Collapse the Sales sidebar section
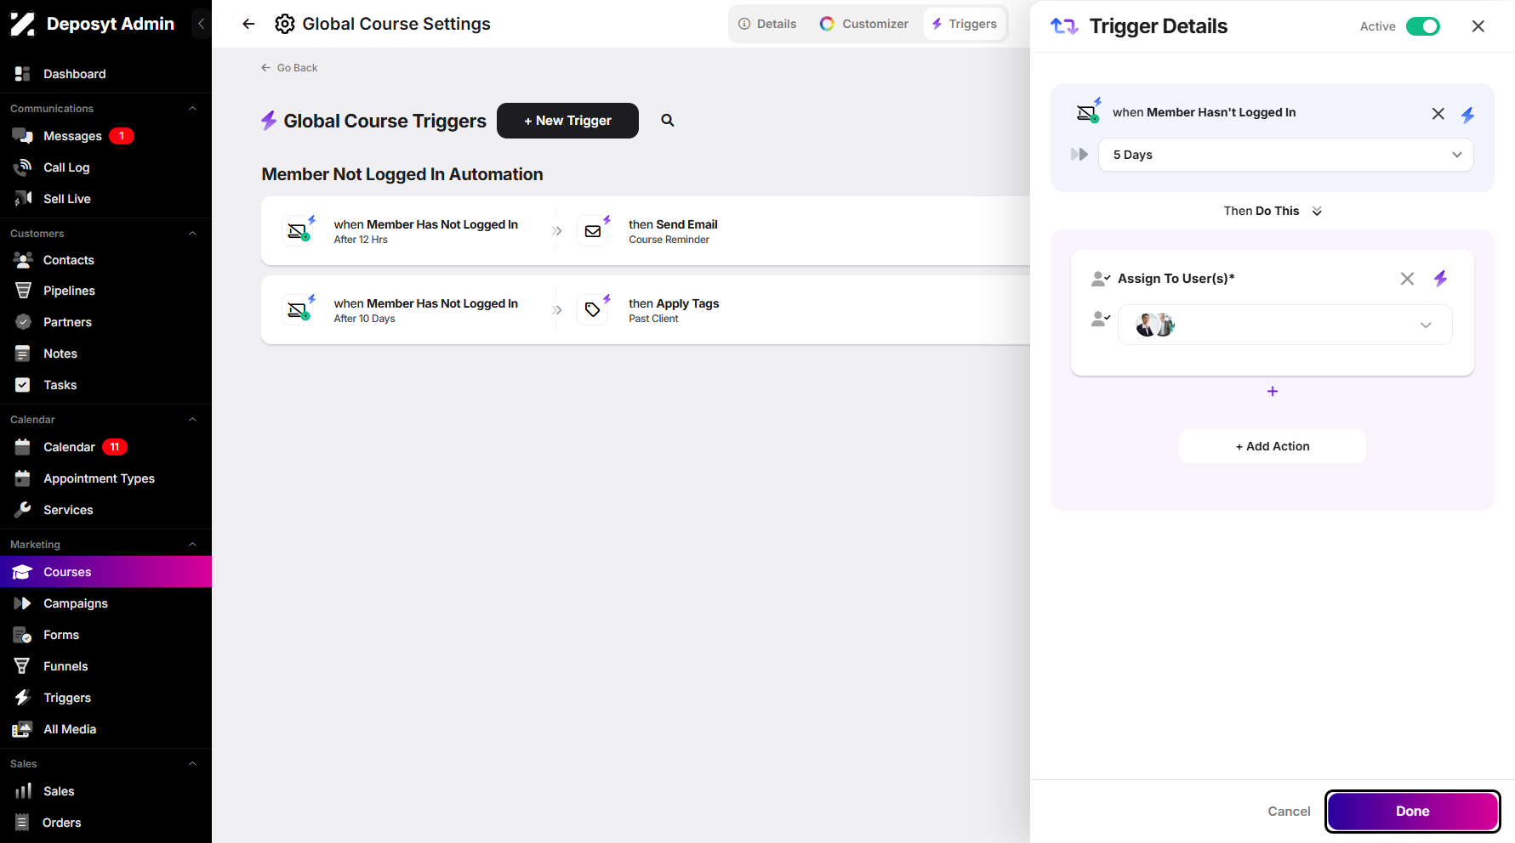Image resolution: width=1515 pixels, height=843 pixels. click(x=192, y=764)
